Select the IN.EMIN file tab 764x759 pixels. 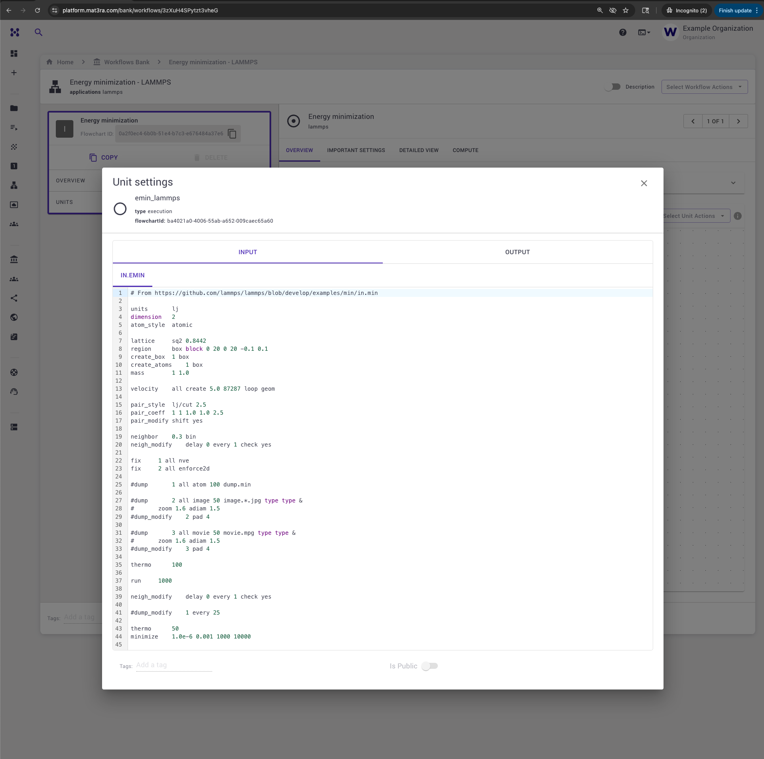[133, 275]
